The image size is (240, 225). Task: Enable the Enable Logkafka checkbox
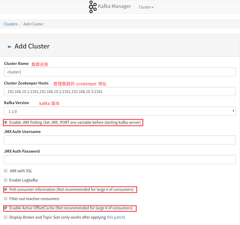(6, 180)
